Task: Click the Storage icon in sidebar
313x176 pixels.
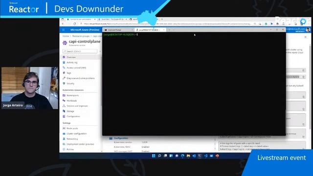Action: pos(64,111)
